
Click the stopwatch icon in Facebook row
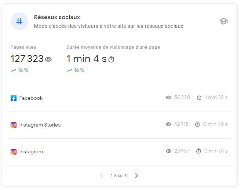coord(199,98)
